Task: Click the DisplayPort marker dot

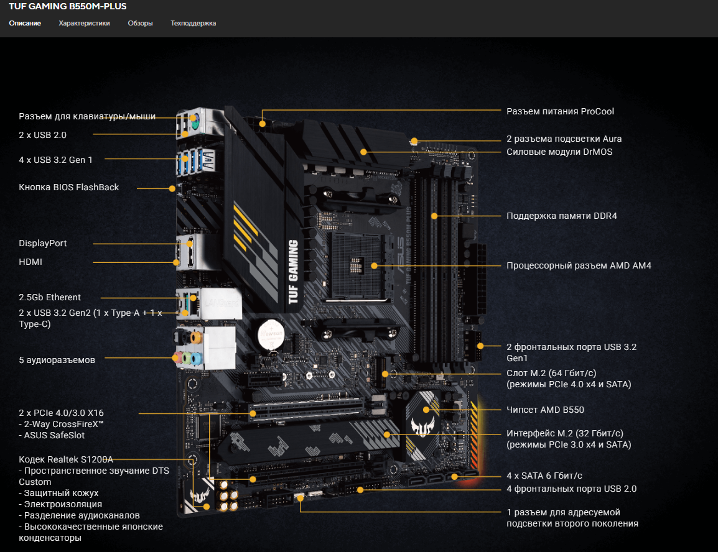Action: tap(190, 244)
